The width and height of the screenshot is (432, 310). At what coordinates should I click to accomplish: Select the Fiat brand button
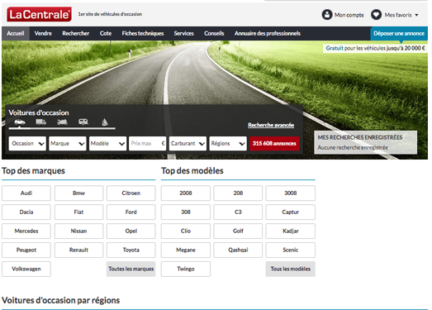point(78,212)
